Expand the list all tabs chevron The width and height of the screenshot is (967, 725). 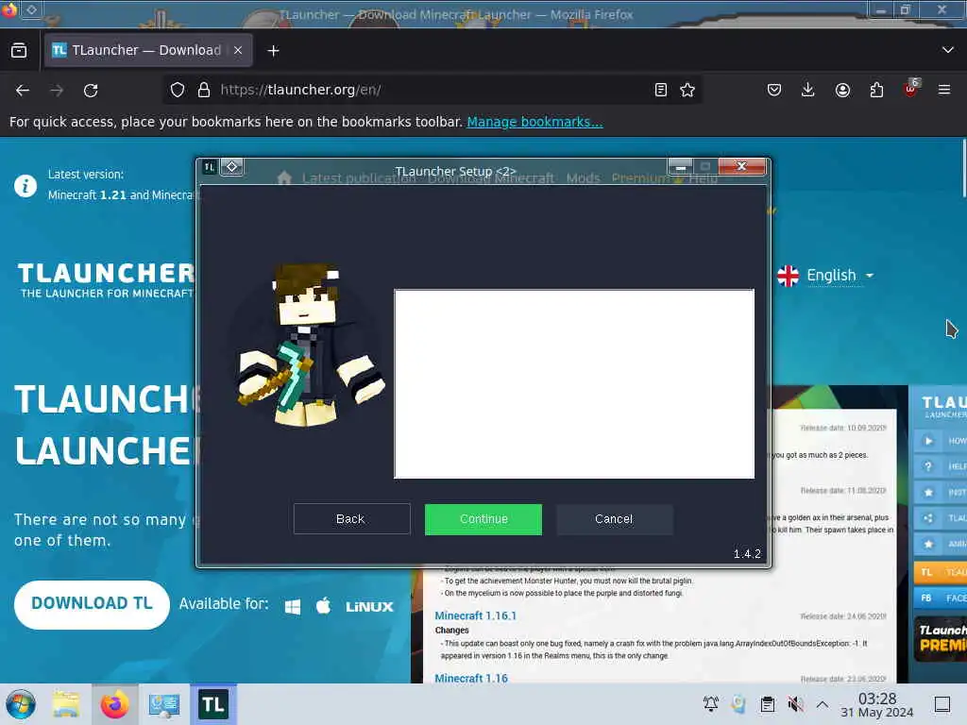click(948, 50)
